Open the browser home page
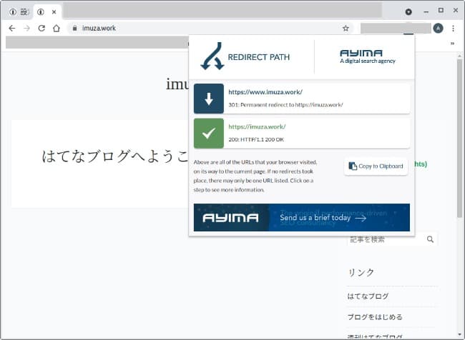The width and height of the screenshot is (465, 340). 57,28
